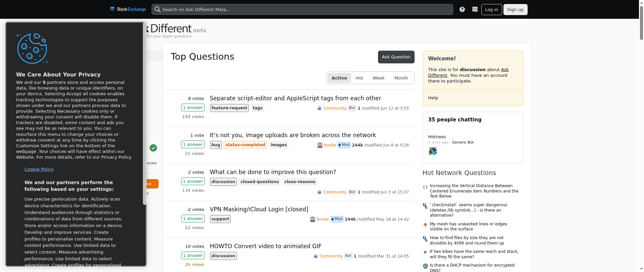Select the images tag
This screenshot has width=644, height=272.
point(279,145)
